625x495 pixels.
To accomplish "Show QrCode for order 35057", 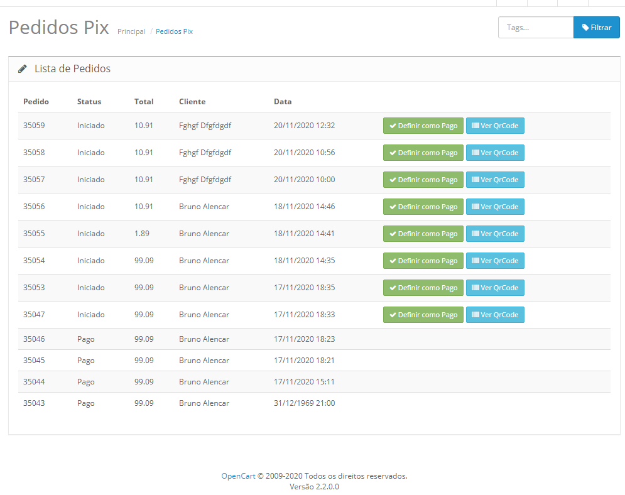I will 494,180.
